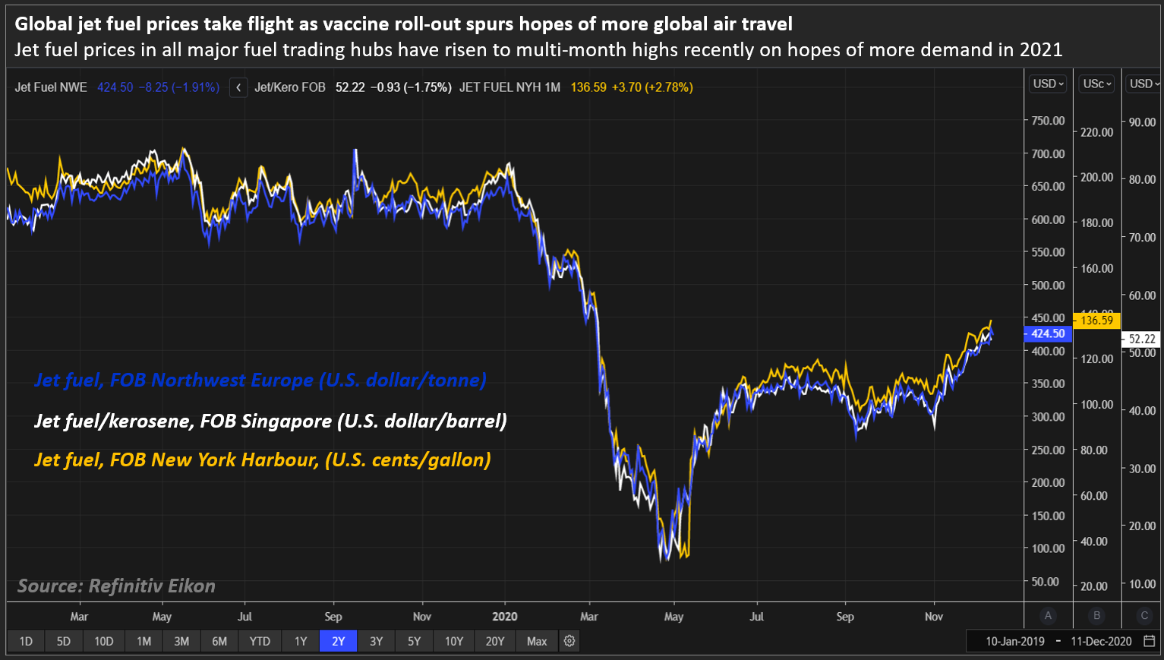Select the axis A circle marker
This screenshot has width=1164, height=660.
pos(1049,616)
